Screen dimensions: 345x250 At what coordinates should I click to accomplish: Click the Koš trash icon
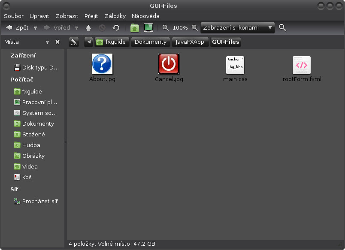coord(17,177)
